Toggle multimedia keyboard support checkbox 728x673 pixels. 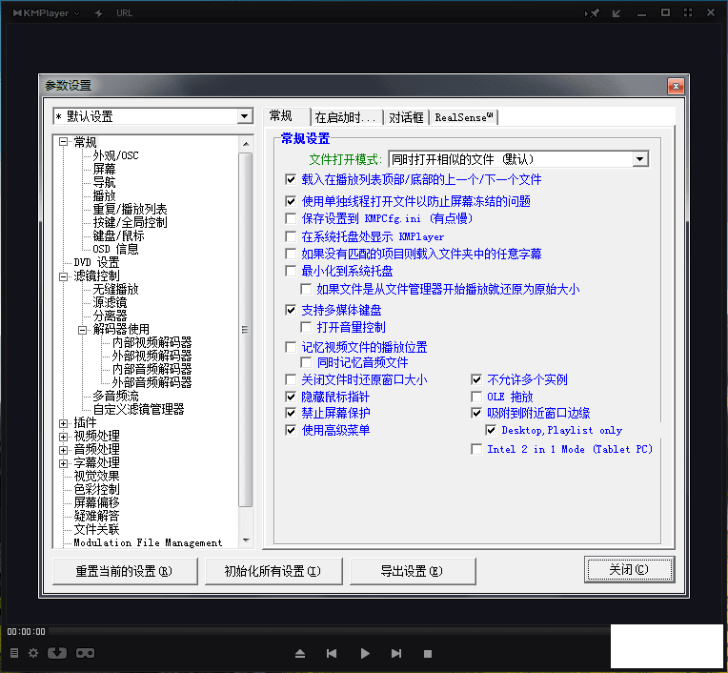click(x=291, y=310)
